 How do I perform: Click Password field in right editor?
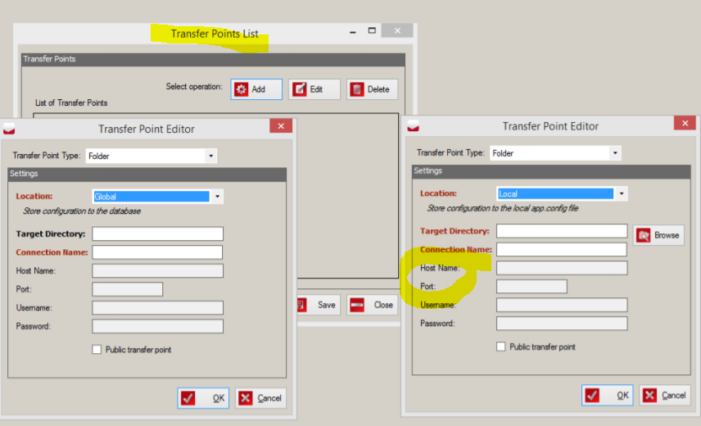pyautogui.click(x=562, y=324)
